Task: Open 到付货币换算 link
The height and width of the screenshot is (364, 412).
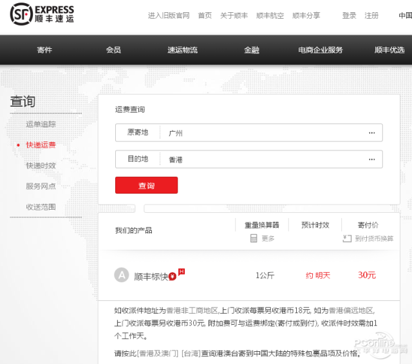Action: pyautogui.click(x=374, y=239)
